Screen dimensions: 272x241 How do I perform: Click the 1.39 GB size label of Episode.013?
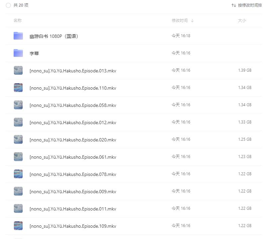click(244, 70)
